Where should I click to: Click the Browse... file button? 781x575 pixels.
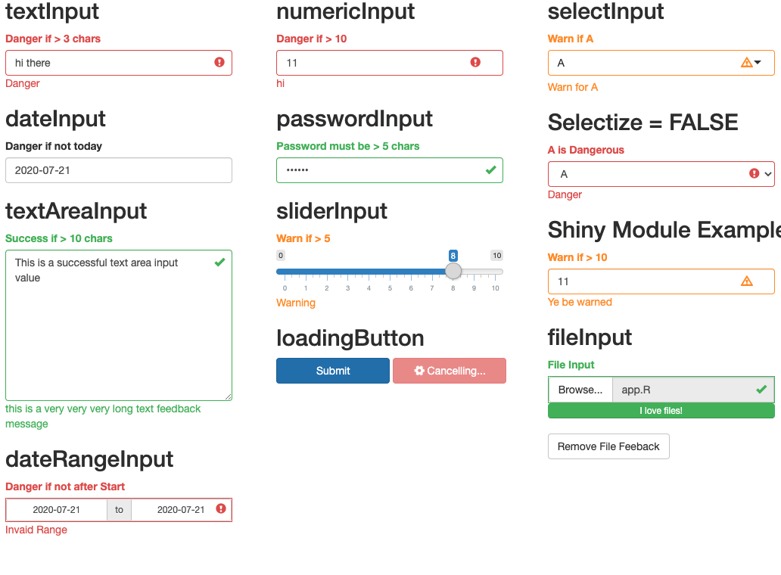[x=580, y=390]
